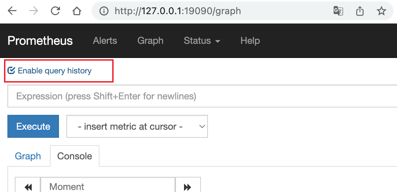
Task: Expand the Status menu
Action: (x=202, y=41)
